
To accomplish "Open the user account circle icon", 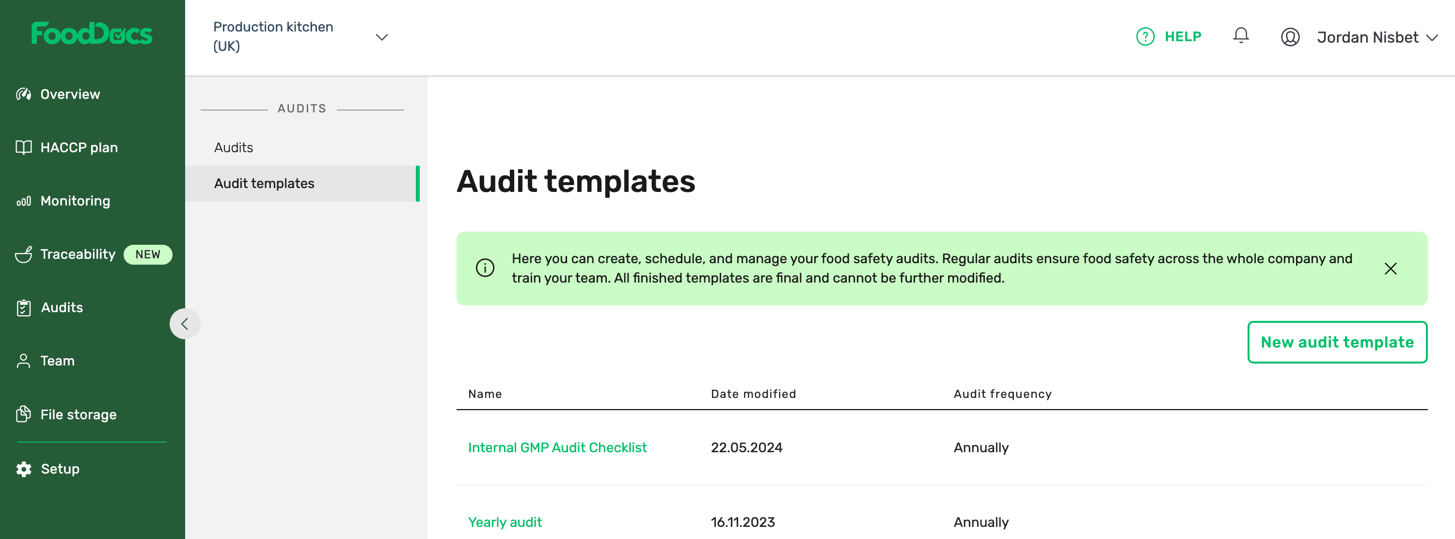I will click(1290, 37).
